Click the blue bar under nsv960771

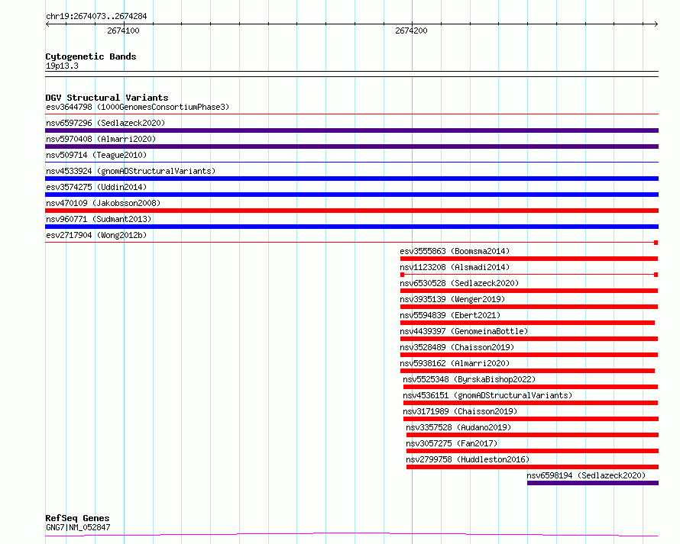tap(351, 227)
